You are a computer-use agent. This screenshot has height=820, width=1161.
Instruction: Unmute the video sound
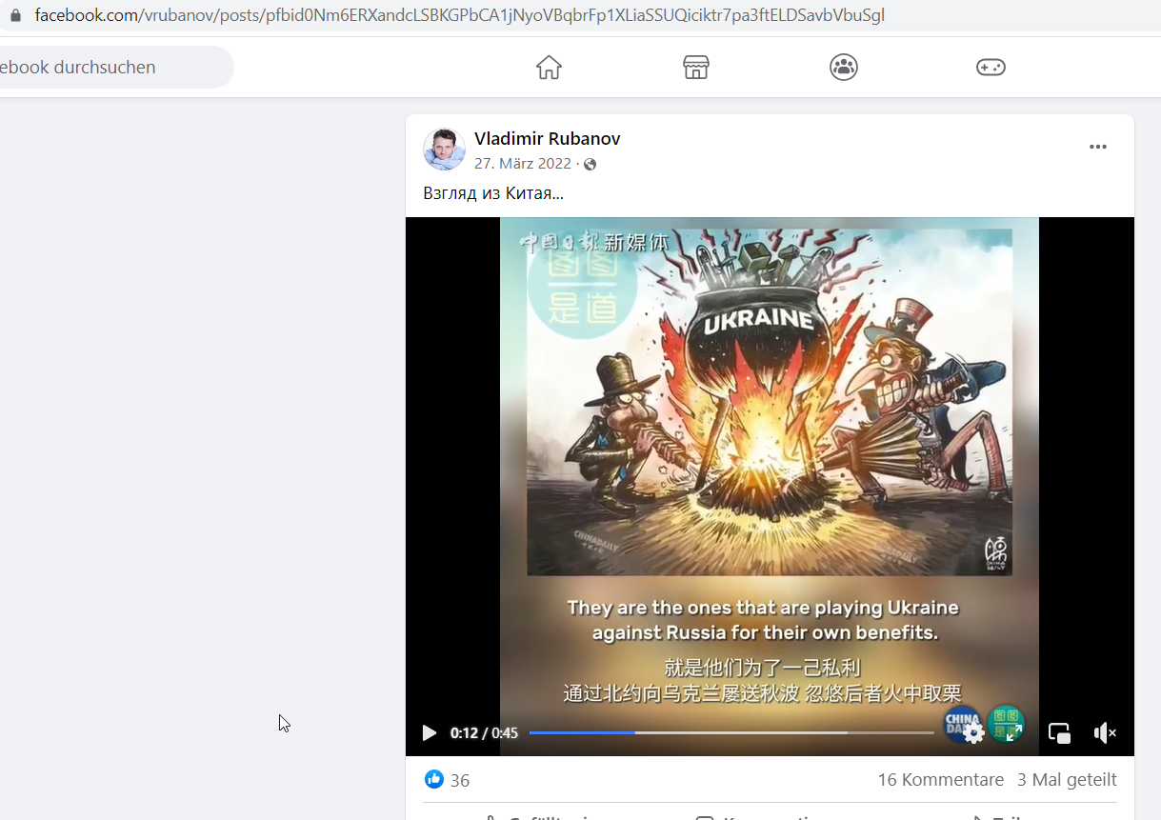click(1105, 732)
